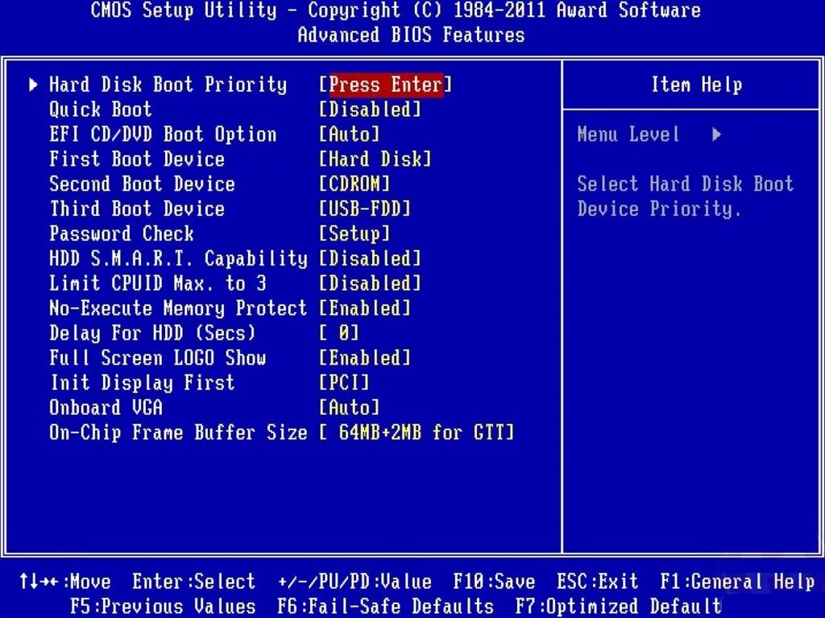Change First Boot Device Hard Disk value
This screenshot has width=825, height=618.
(x=375, y=159)
